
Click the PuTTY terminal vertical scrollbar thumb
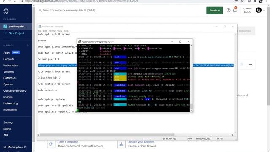click(x=191, y=106)
